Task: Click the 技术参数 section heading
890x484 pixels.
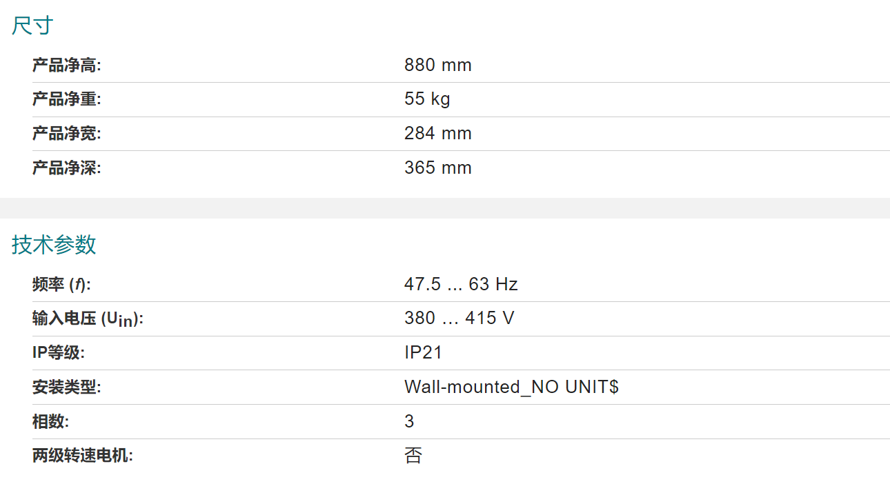Action: pos(54,245)
